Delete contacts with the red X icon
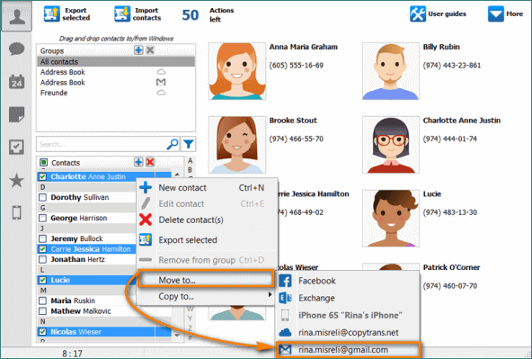532x359 pixels. 150,162
